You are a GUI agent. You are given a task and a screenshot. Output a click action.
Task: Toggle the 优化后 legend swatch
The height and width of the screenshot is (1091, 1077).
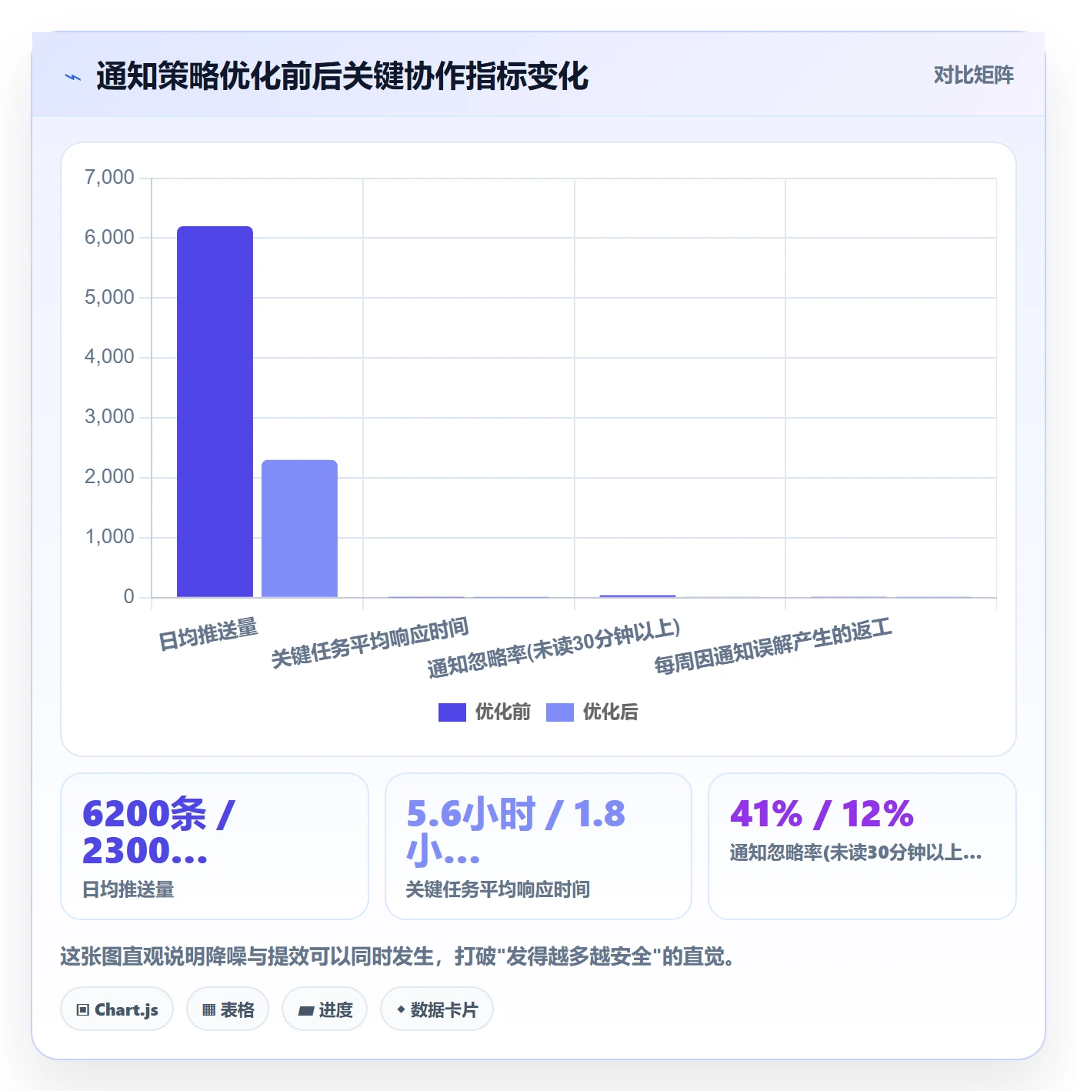(560, 712)
